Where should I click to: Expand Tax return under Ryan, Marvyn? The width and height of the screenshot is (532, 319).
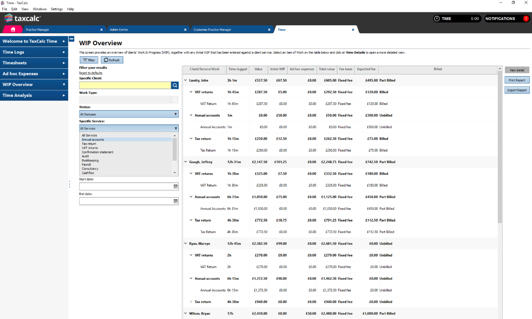coord(191,302)
